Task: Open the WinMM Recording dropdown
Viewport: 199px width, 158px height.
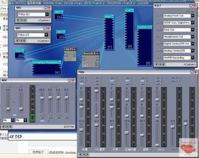Action: [x=192, y=58]
